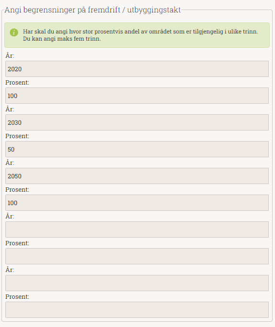Screen dimensions: 275x327
Task: Click the heading 'Angi begrensninger på fremdrift'
Action: coord(62,10)
